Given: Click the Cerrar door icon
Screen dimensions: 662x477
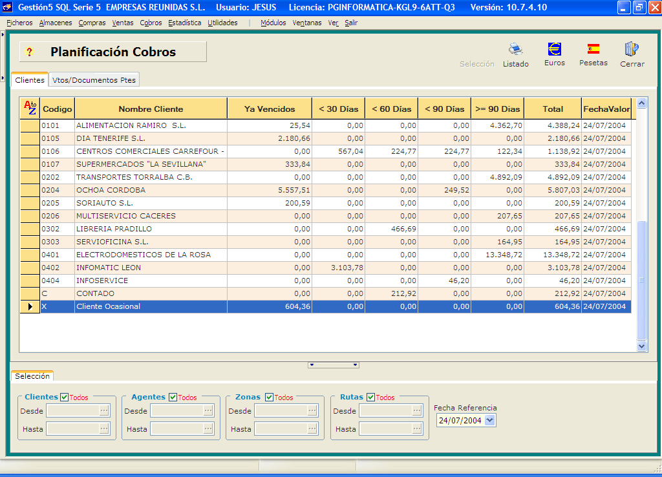Looking at the screenshot, I should pos(632,50).
